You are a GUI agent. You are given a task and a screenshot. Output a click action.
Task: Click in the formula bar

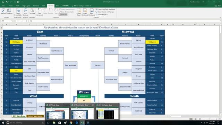point(125,21)
